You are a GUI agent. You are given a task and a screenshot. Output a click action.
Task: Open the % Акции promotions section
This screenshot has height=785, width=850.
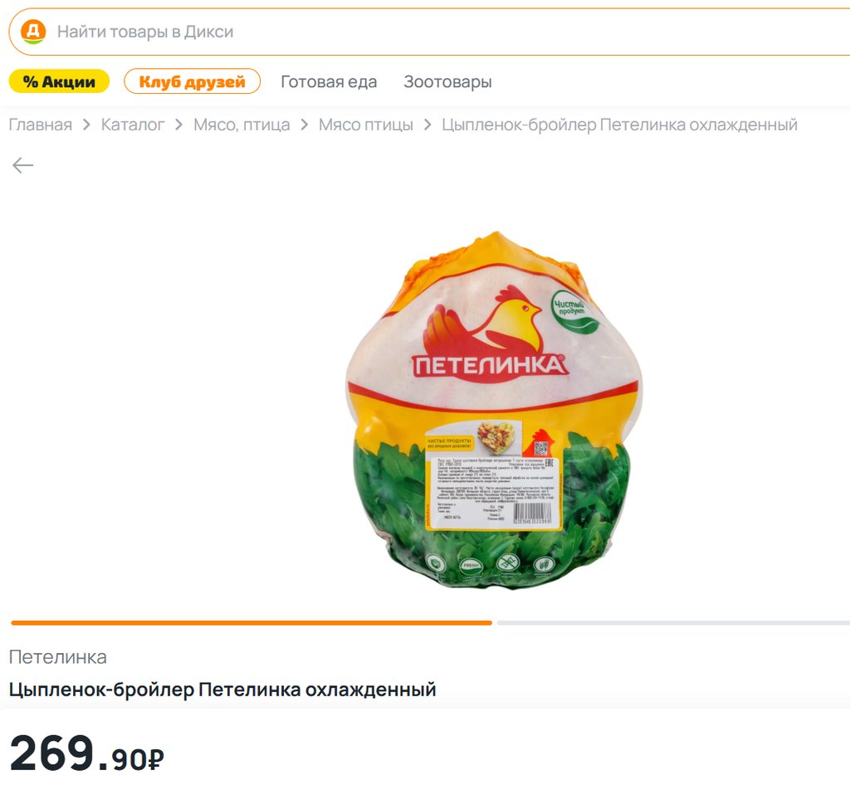click(59, 82)
